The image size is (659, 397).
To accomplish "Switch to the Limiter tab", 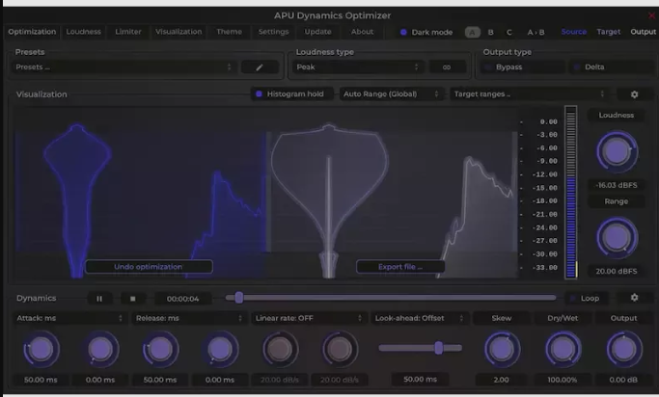I will click(x=128, y=32).
